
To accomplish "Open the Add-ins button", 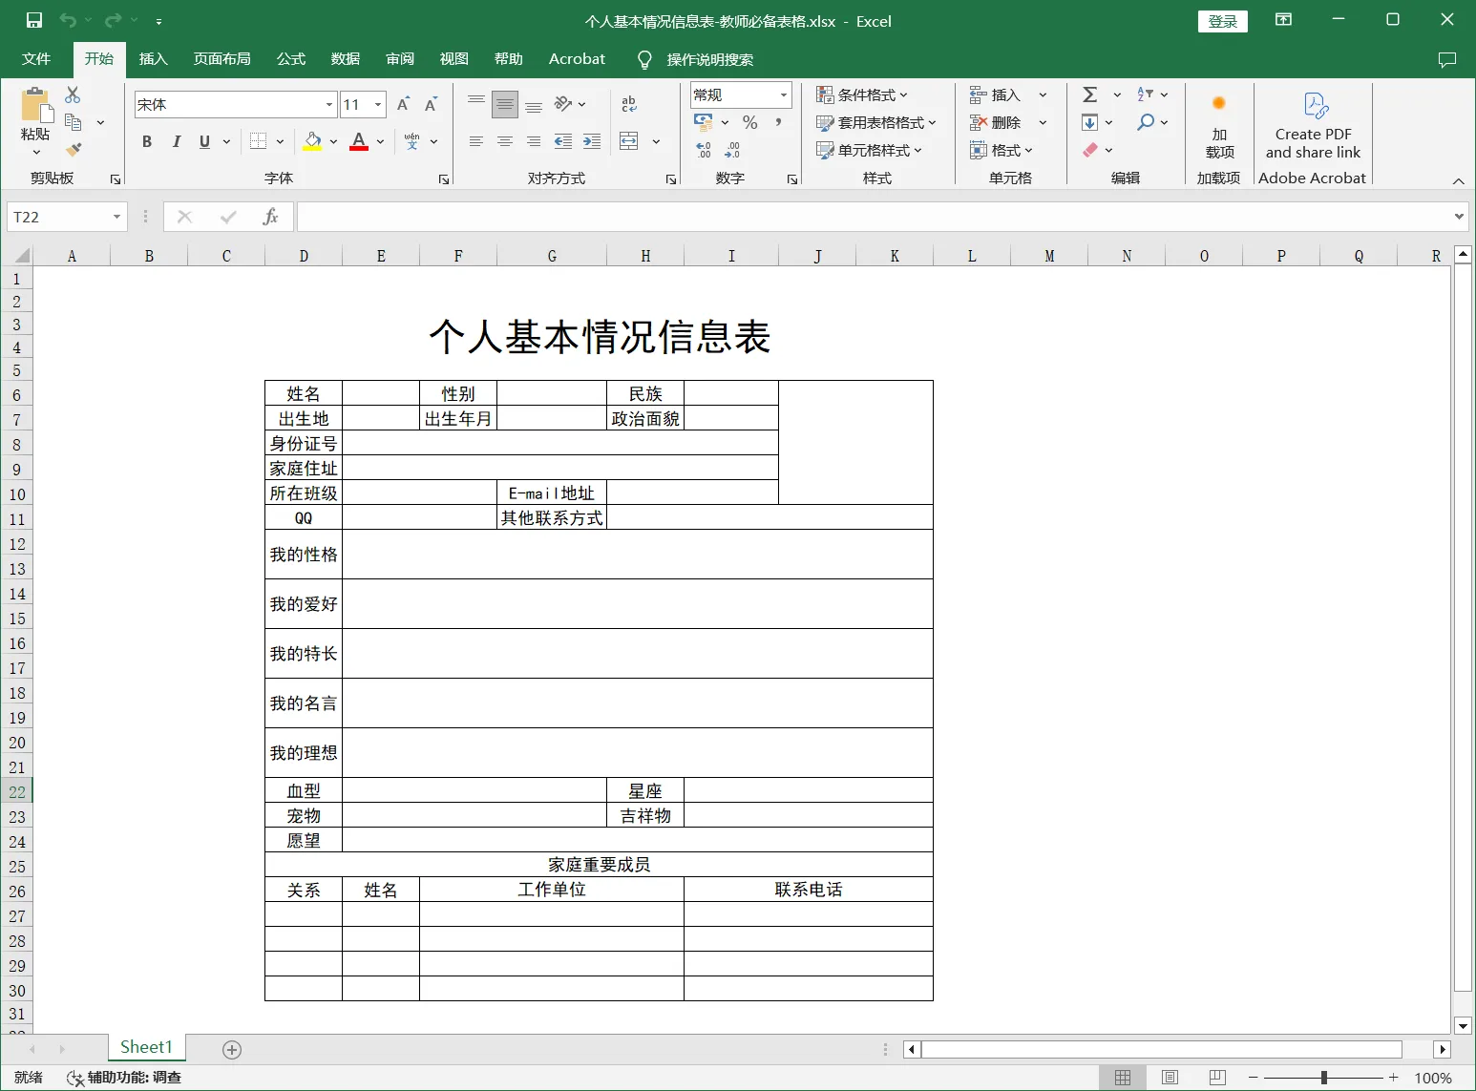I will pos(1219,126).
